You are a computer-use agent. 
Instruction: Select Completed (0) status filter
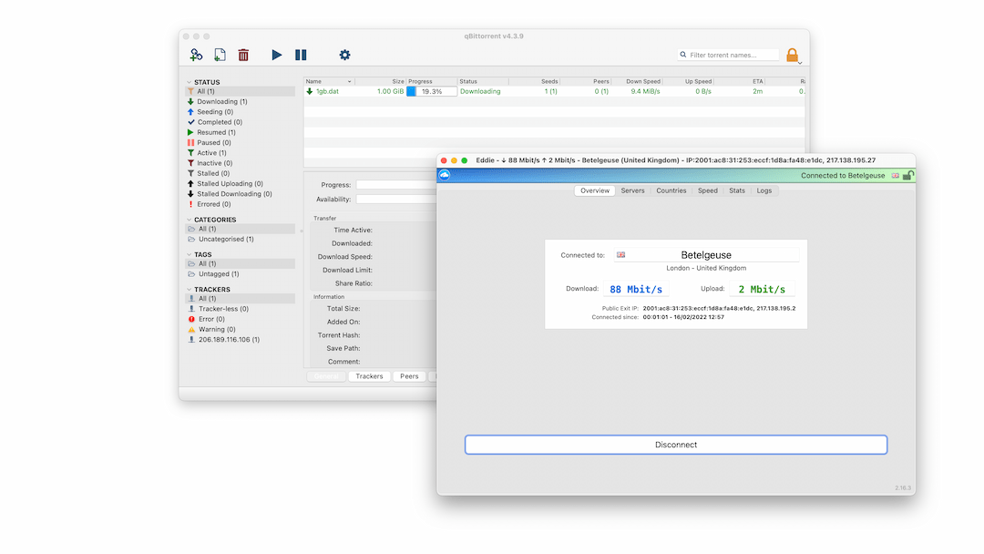(219, 122)
